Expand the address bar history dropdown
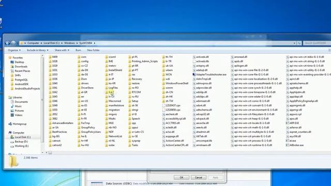The width and height of the screenshot is (331, 186). click(x=294, y=43)
